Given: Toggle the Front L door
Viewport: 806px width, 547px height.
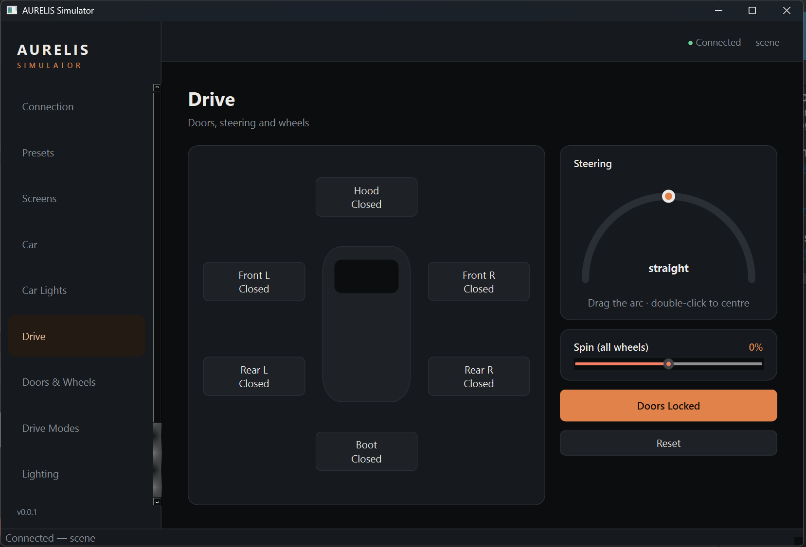Looking at the screenshot, I should [x=254, y=282].
